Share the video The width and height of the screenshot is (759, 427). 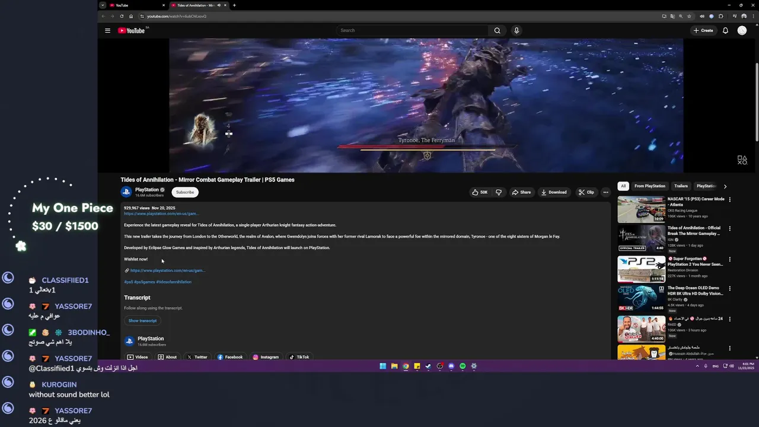click(x=521, y=192)
